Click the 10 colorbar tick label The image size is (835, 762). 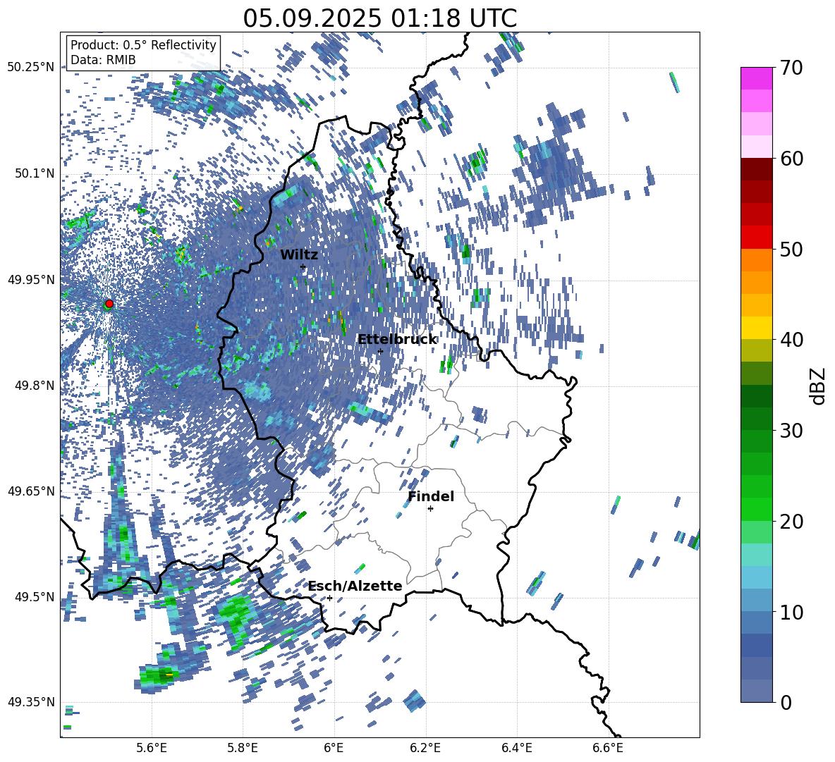(x=791, y=612)
